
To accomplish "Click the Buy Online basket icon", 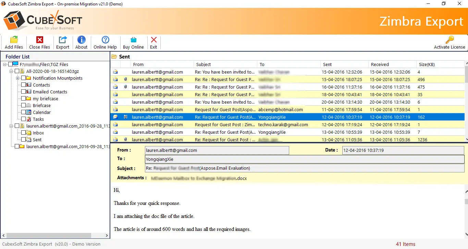I will coord(133,40).
